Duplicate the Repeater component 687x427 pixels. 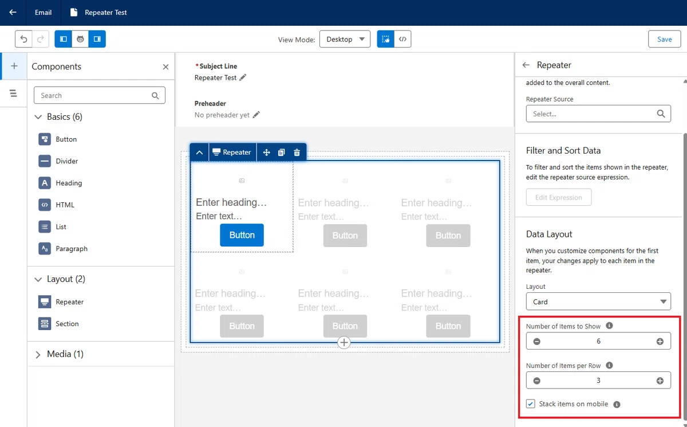(281, 152)
